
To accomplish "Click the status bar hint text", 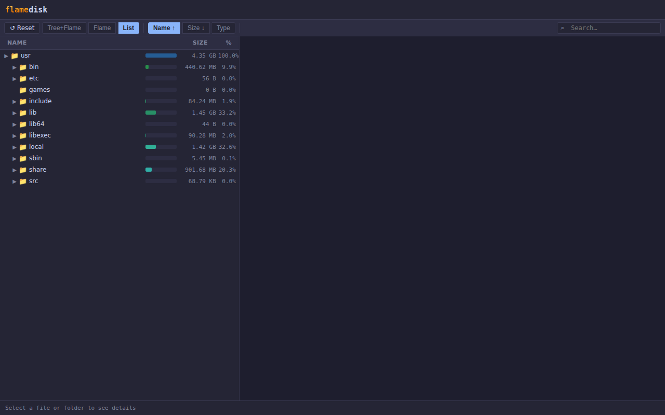I will (71, 408).
